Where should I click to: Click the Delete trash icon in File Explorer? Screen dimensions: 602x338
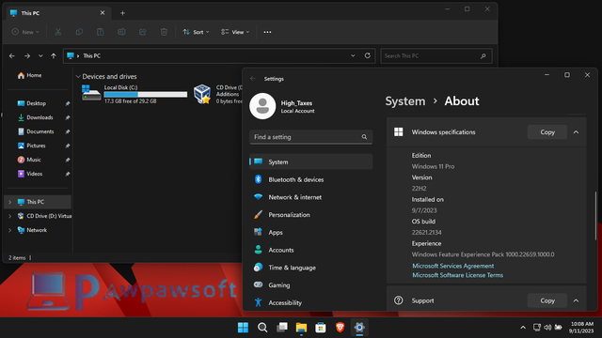(164, 32)
